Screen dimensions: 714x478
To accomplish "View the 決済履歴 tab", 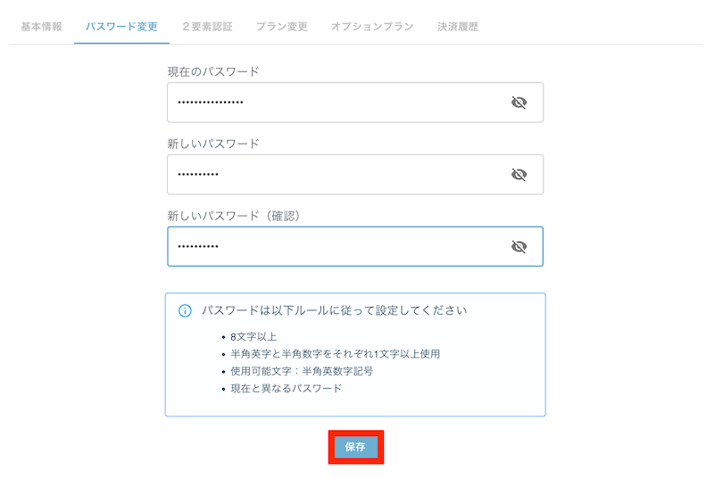I will pos(458,27).
